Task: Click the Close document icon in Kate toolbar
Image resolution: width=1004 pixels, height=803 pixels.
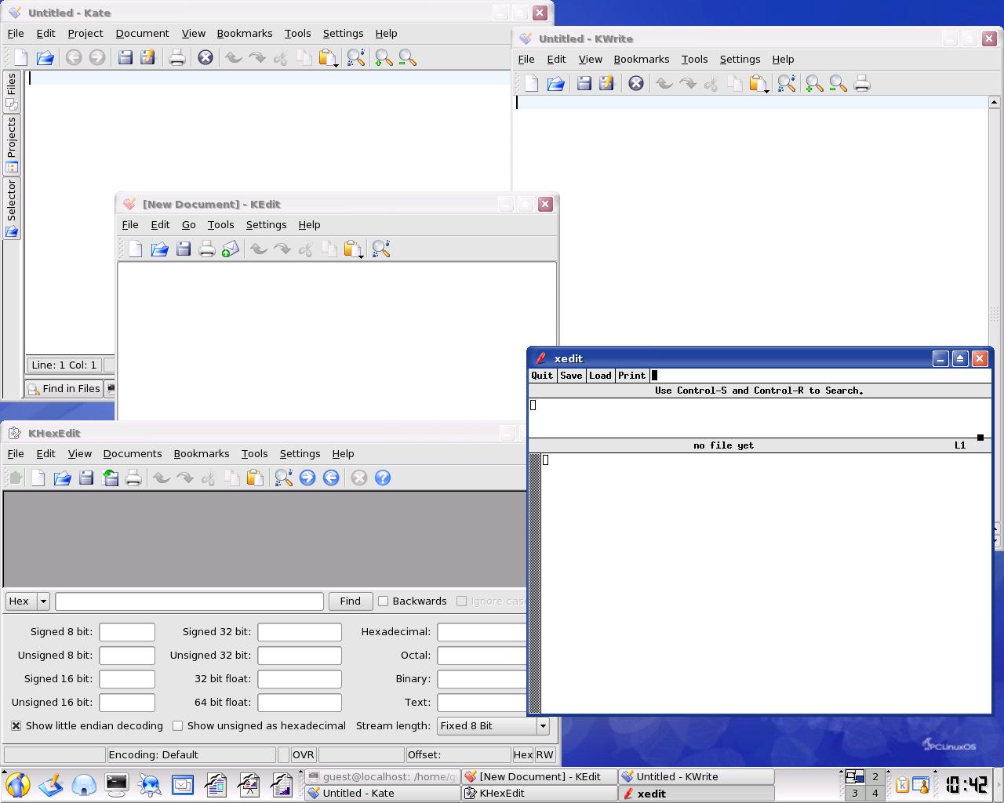Action: pyautogui.click(x=206, y=57)
